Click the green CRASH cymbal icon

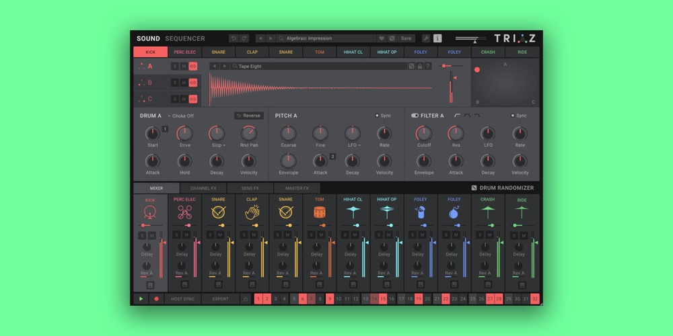(487, 212)
